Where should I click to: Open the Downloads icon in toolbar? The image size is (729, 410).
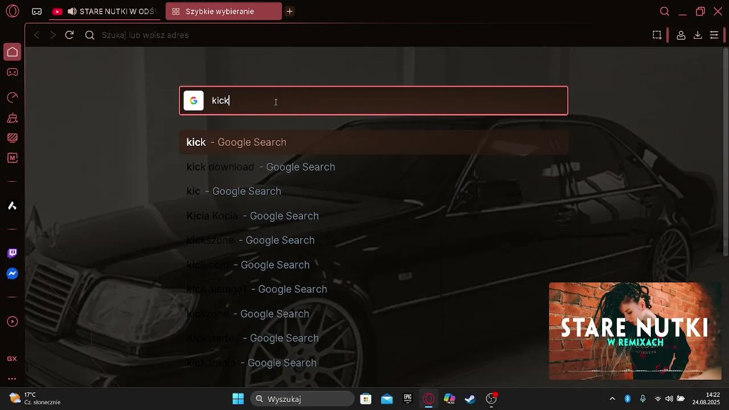point(697,35)
